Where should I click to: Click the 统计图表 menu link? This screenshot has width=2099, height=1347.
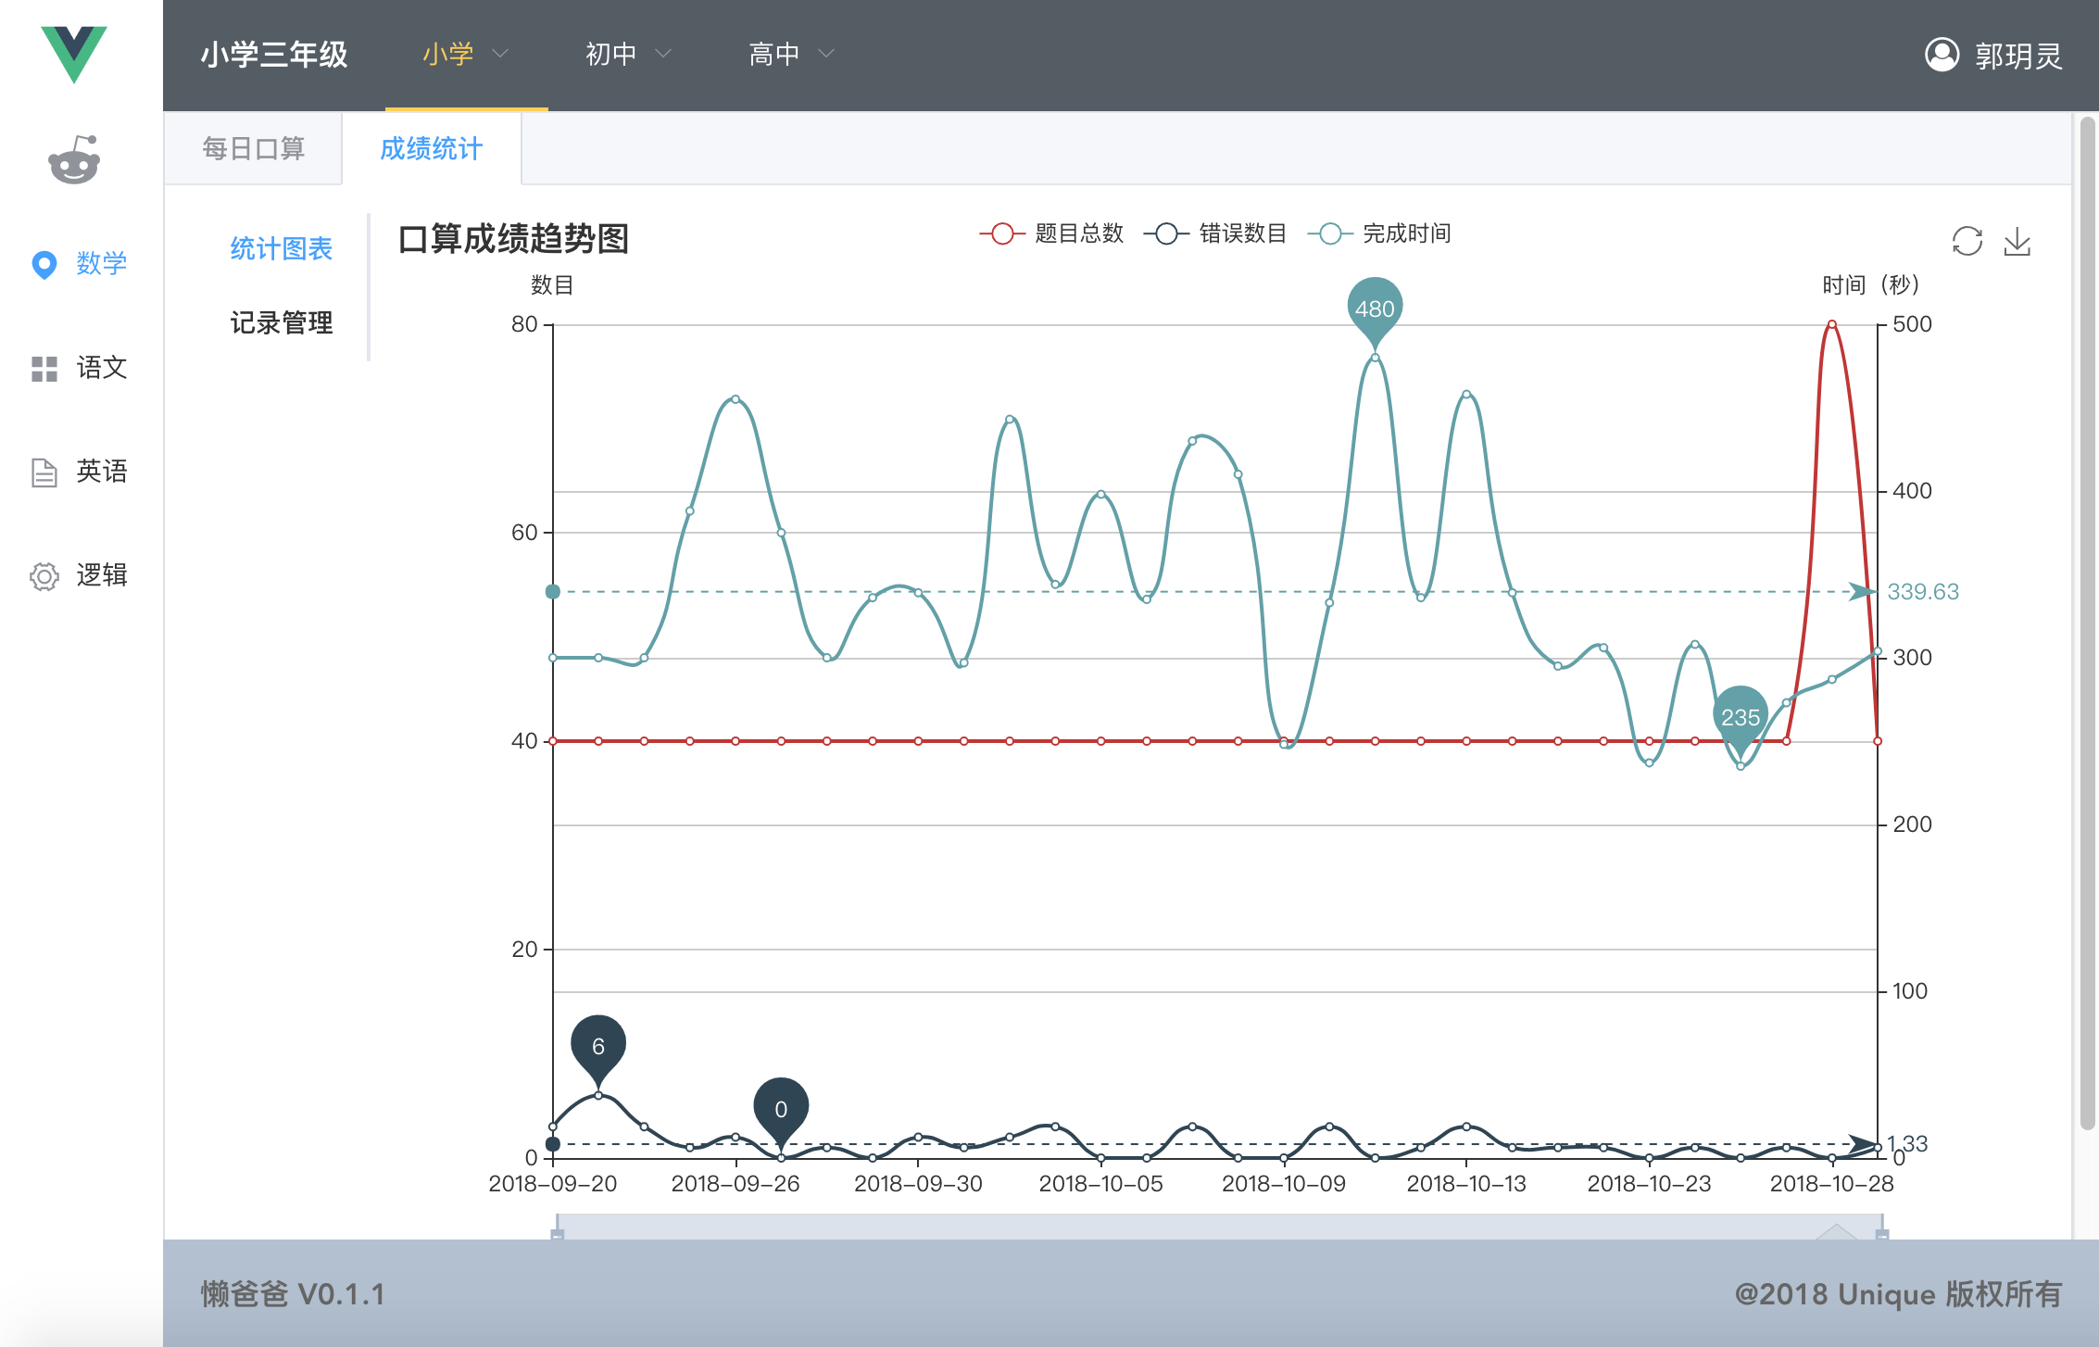tap(281, 248)
